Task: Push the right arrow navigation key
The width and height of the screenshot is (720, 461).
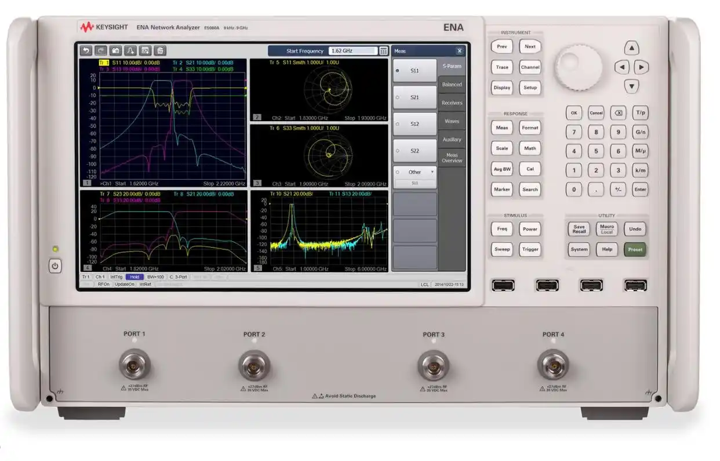Action: pyautogui.click(x=641, y=67)
